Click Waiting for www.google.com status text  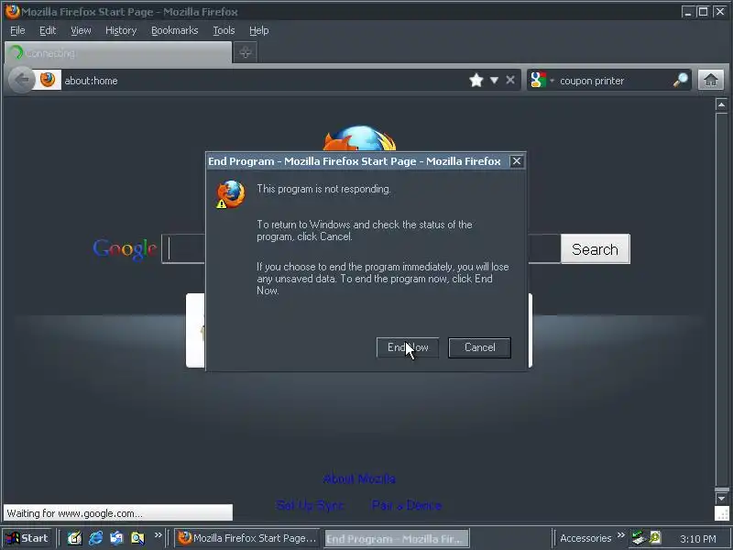click(x=74, y=513)
